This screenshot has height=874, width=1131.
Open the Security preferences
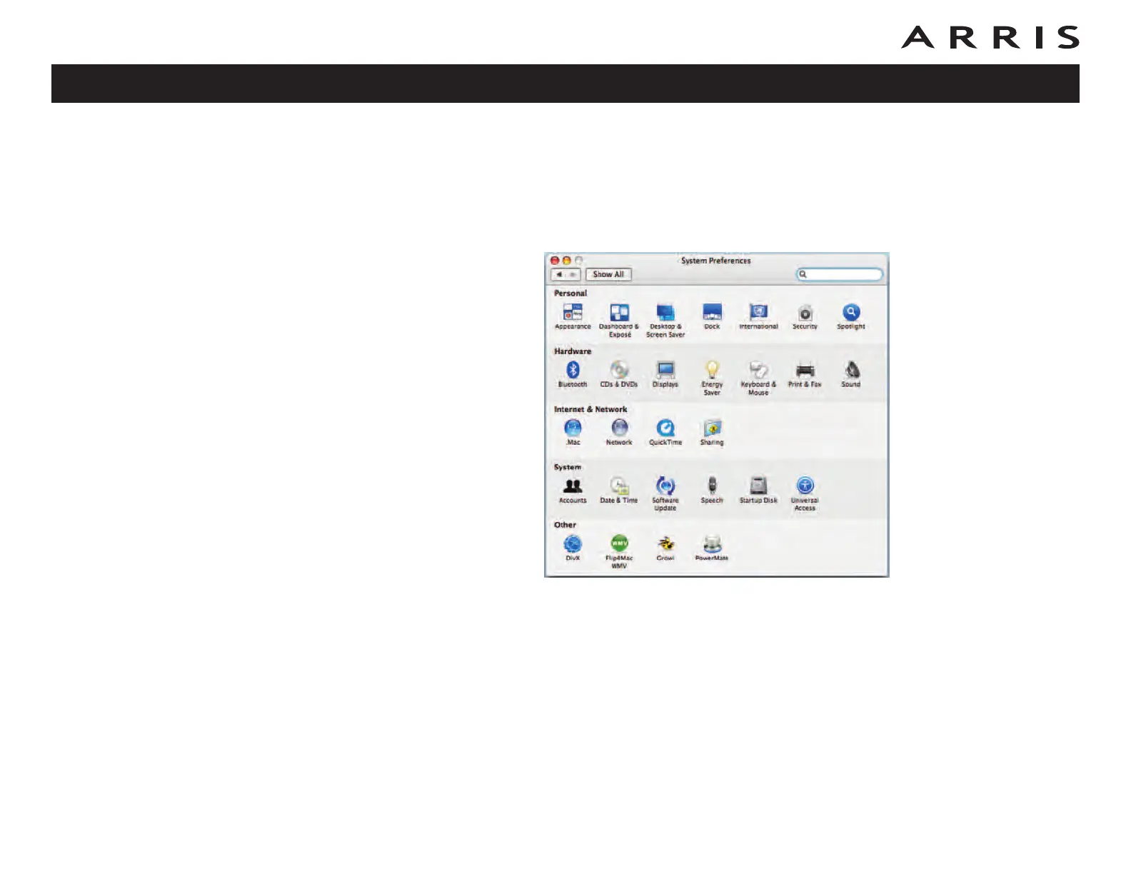pos(805,316)
